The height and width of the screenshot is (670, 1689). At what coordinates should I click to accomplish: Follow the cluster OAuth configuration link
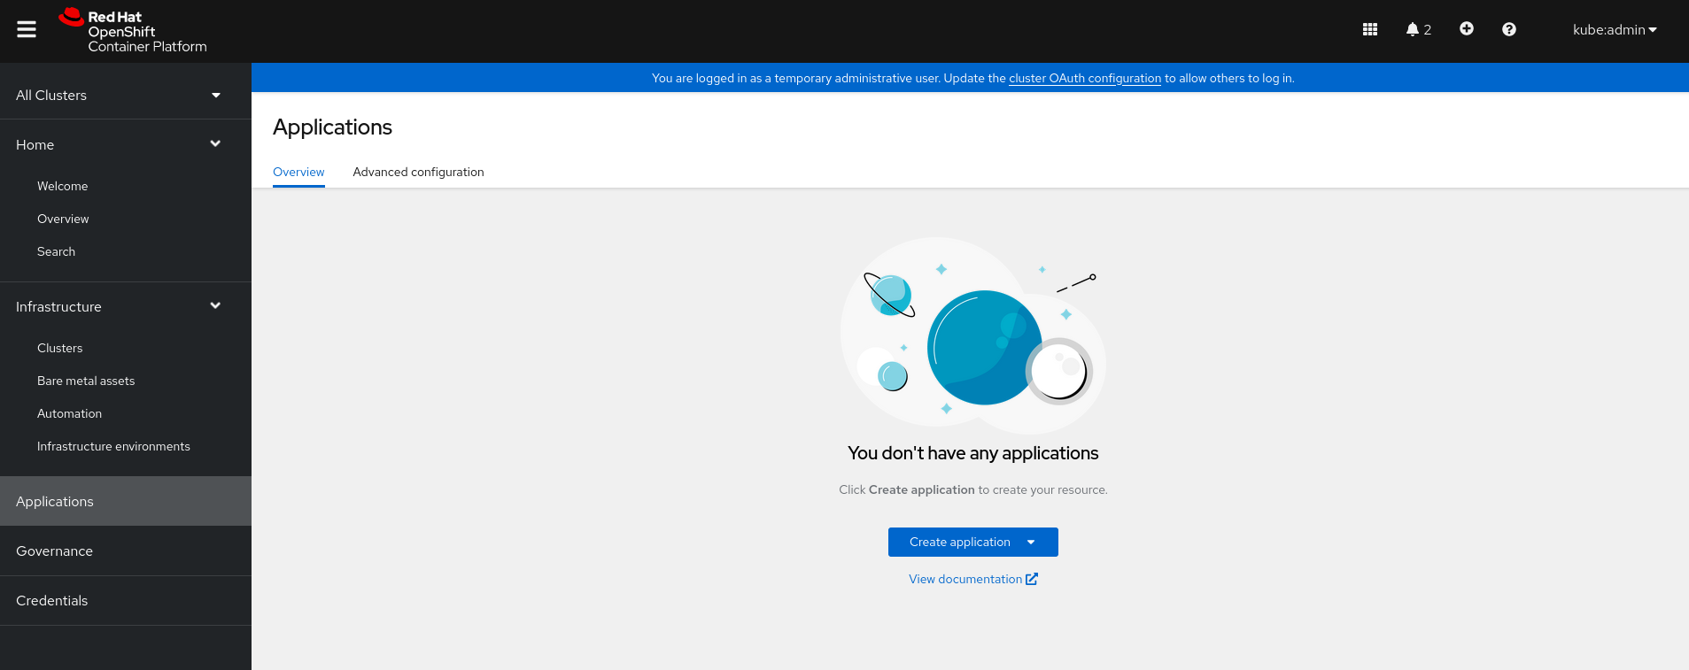tap(1084, 78)
